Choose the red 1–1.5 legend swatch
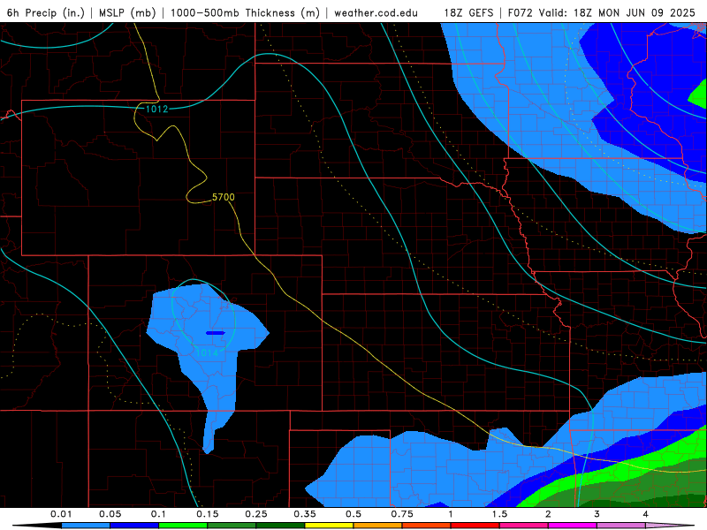This screenshot has height=530, width=707. pos(475,526)
